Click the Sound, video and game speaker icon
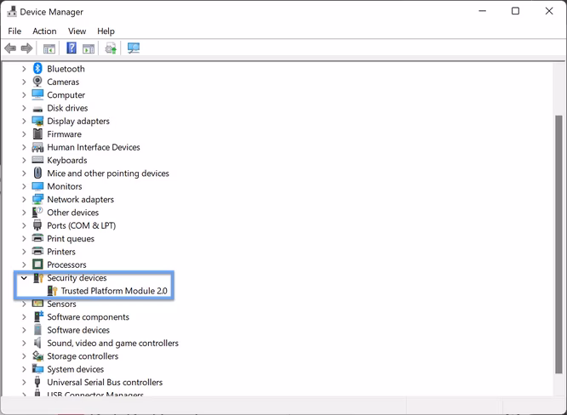567x415 pixels. tap(37, 343)
